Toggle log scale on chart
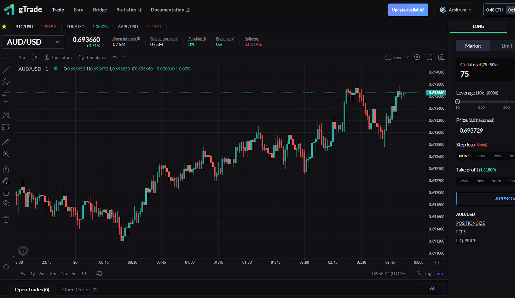Image resolution: width=515 pixels, height=298 pixels. pyautogui.click(x=428, y=274)
